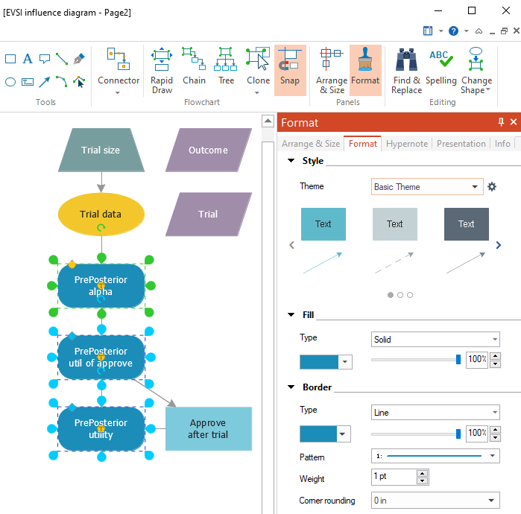Select the Edit points tool
This screenshot has height=514, width=521.
[x=79, y=82]
